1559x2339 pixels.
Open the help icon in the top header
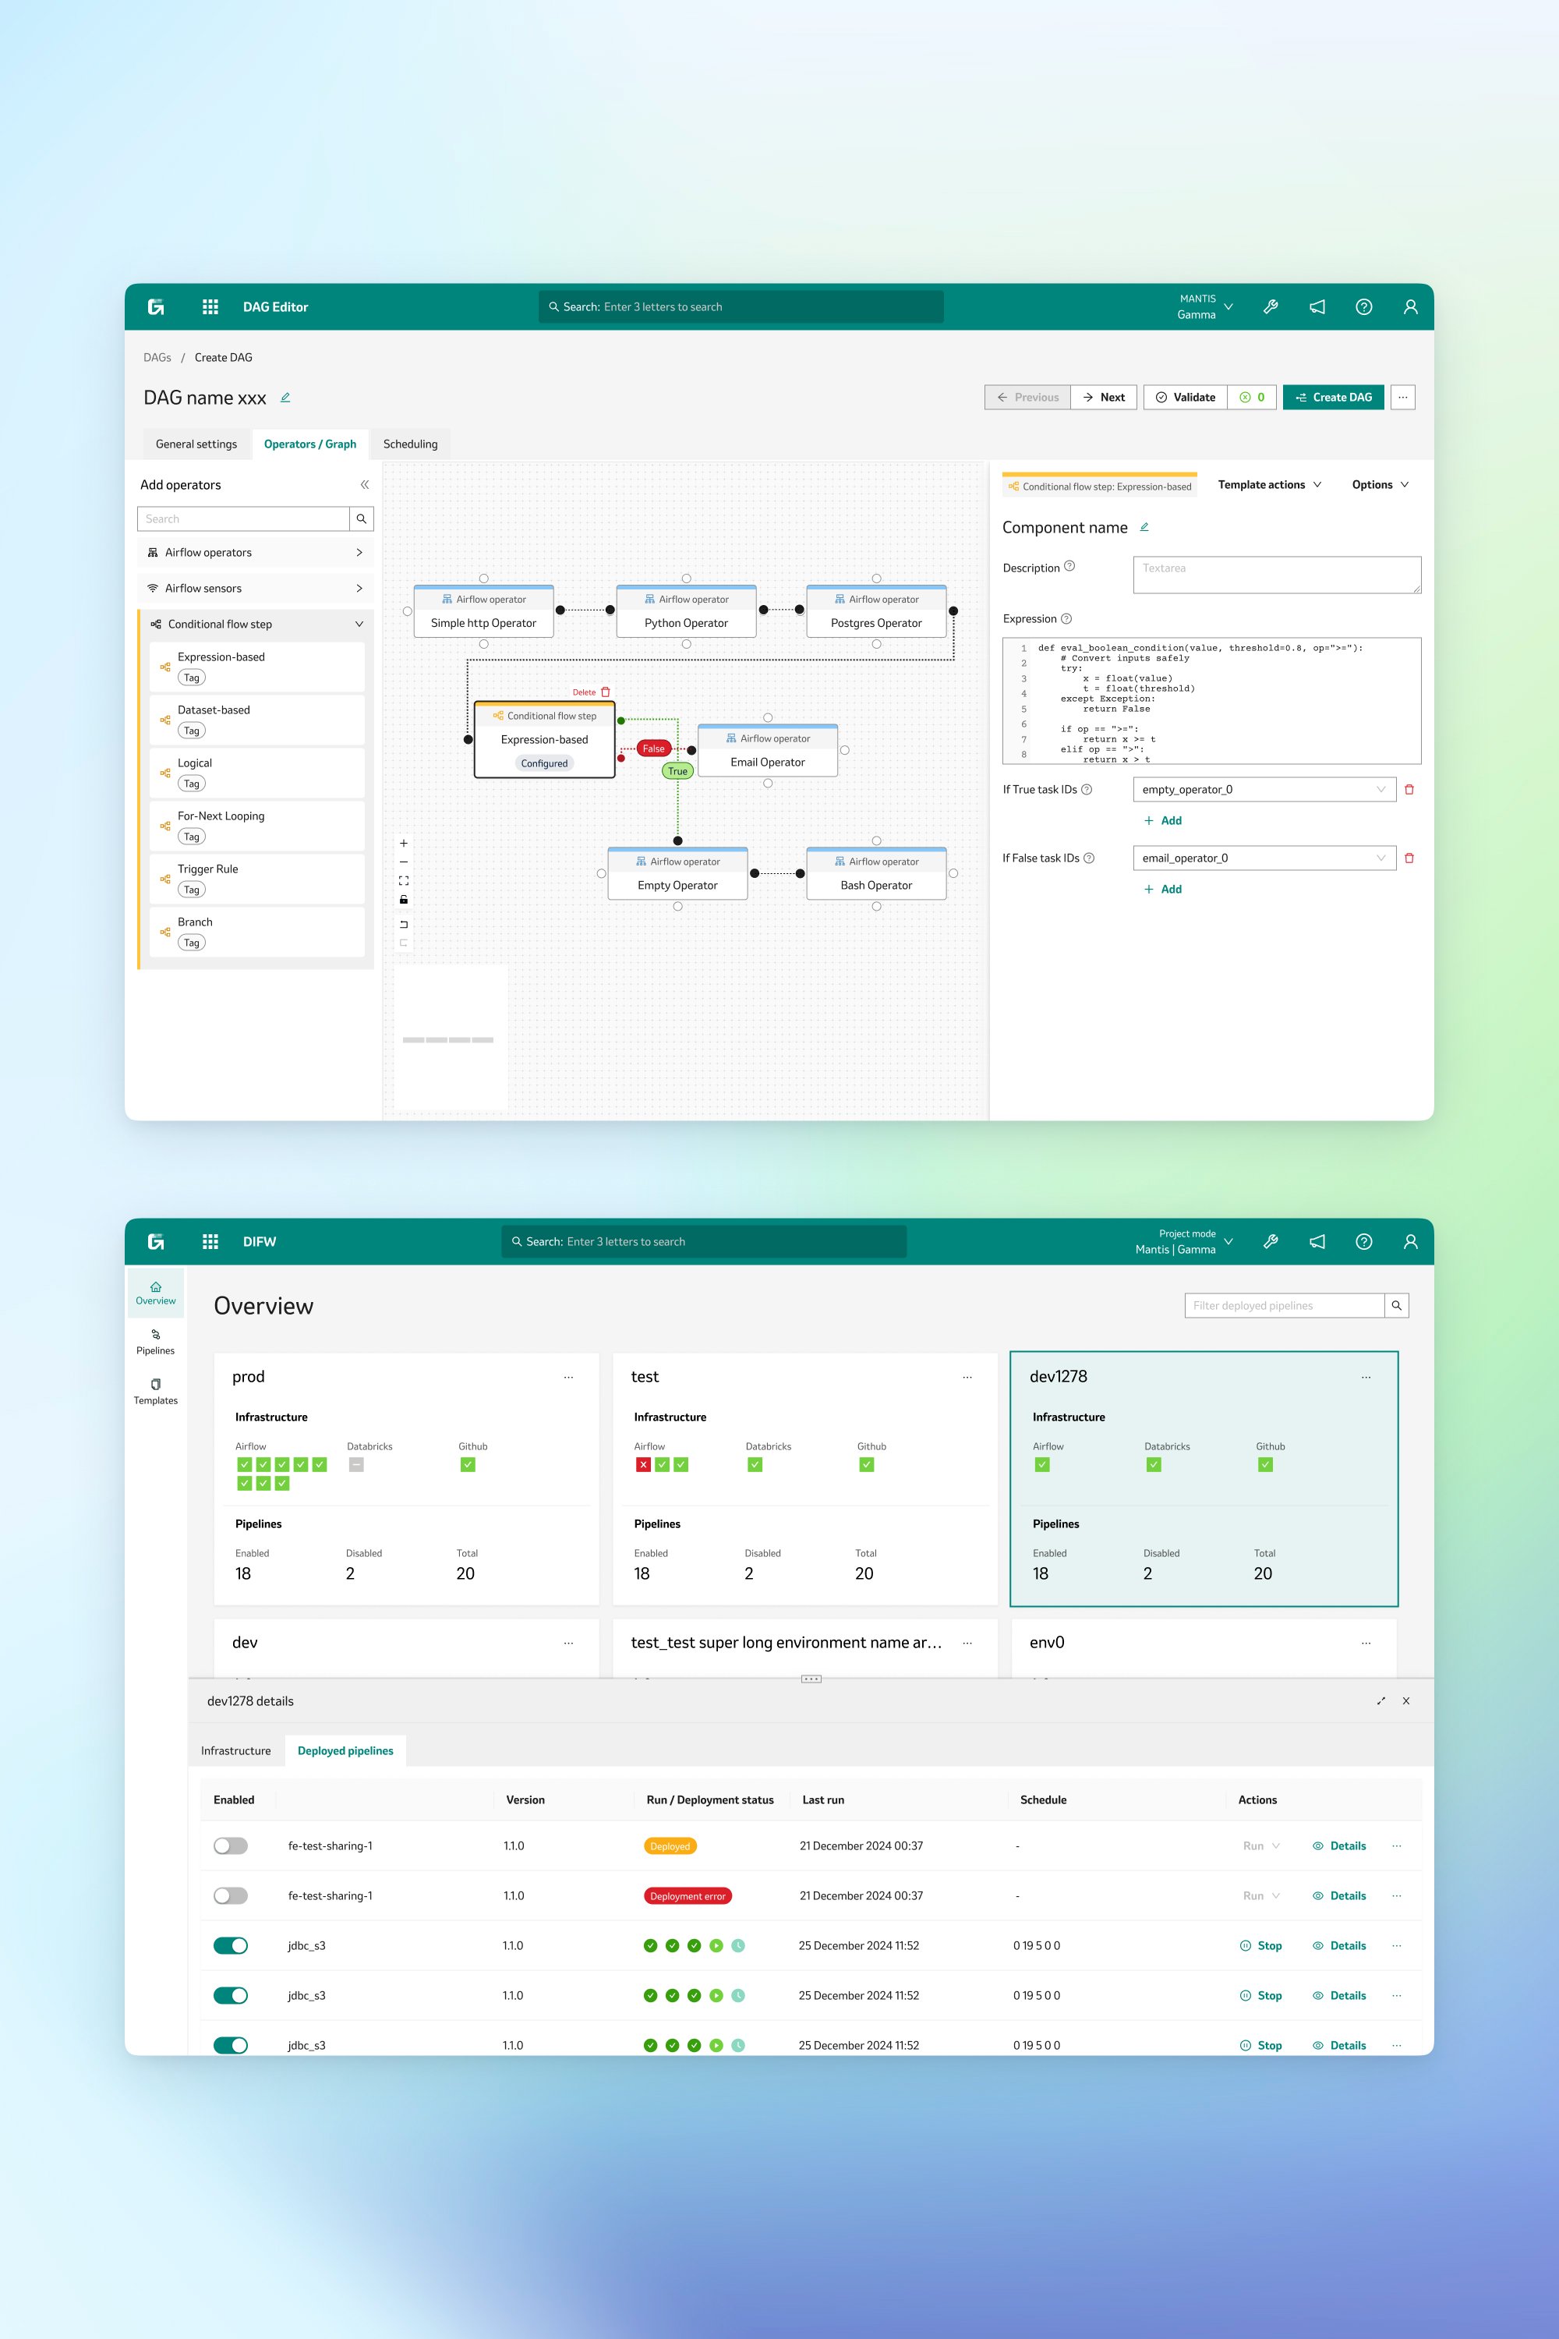(1363, 306)
